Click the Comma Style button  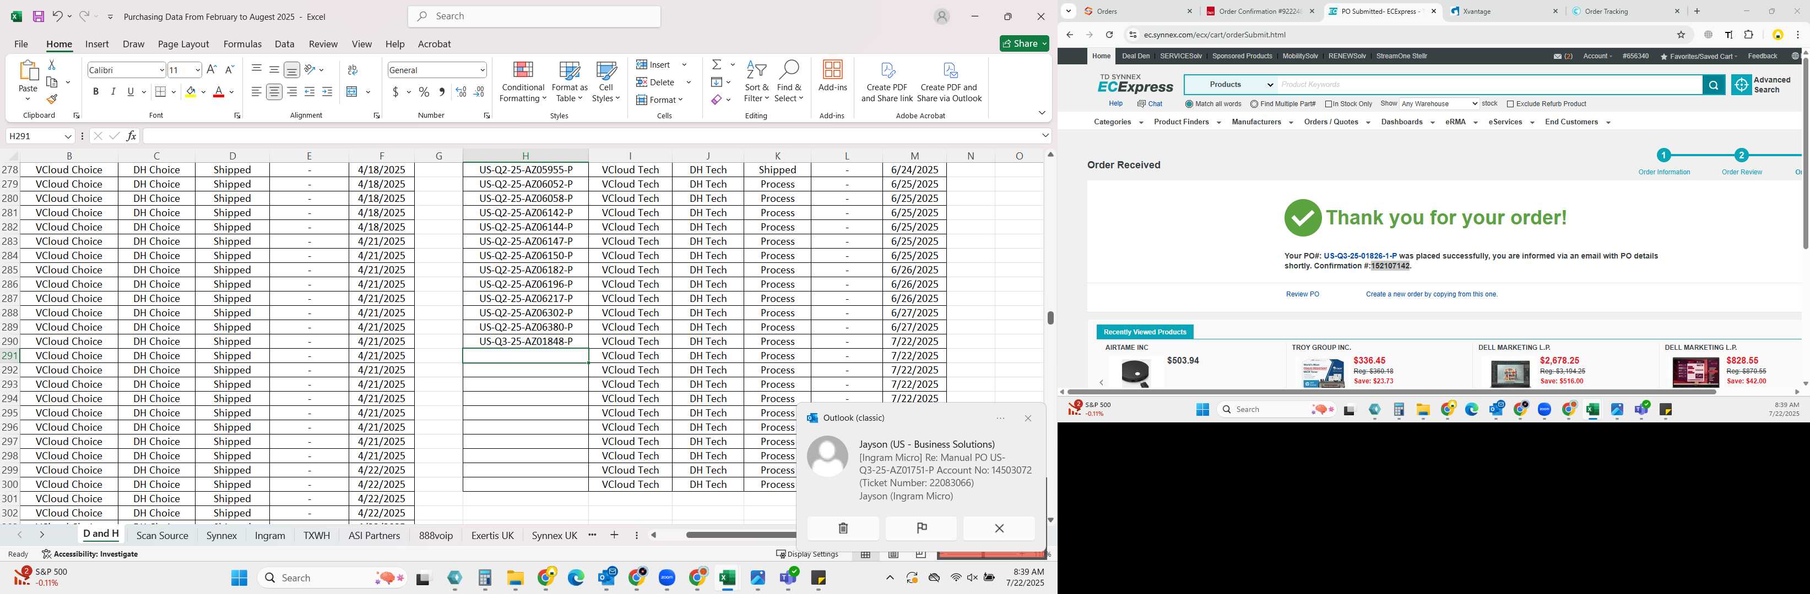coord(441,92)
